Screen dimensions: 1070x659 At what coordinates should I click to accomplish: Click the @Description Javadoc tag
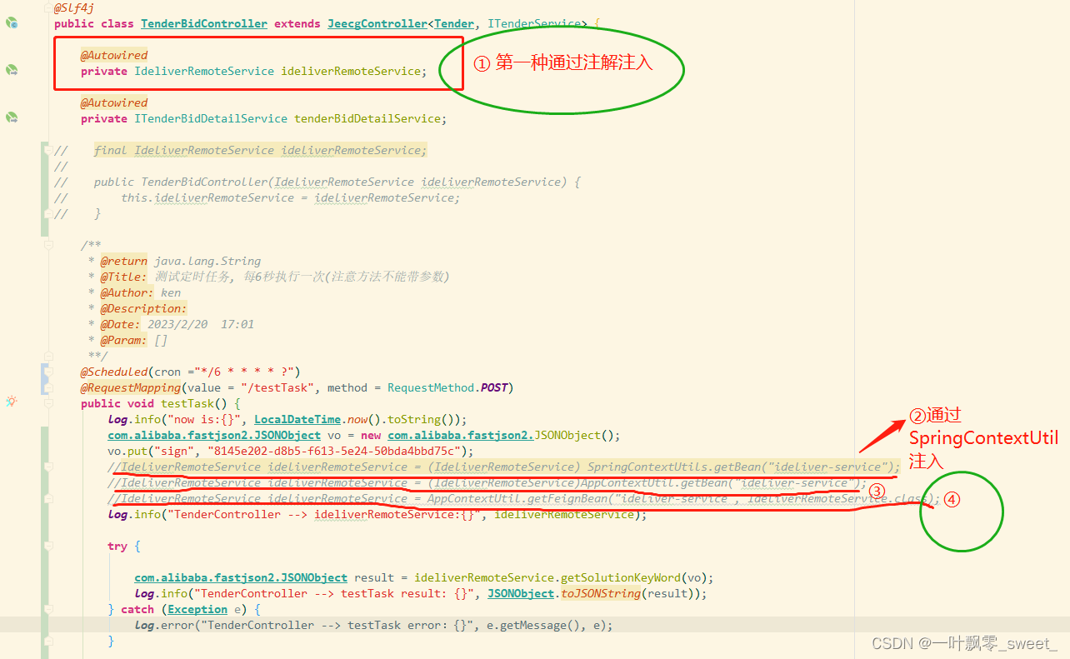point(144,308)
